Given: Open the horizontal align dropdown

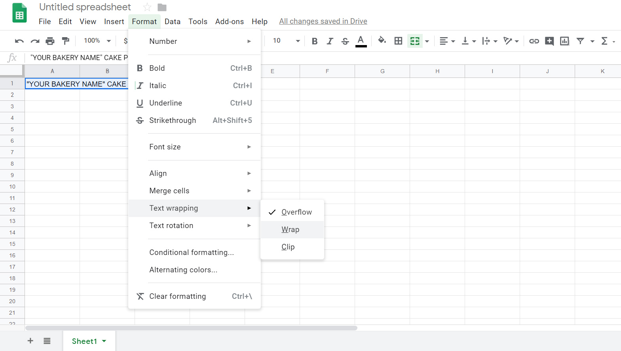Looking at the screenshot, I should tap(447, 41).
